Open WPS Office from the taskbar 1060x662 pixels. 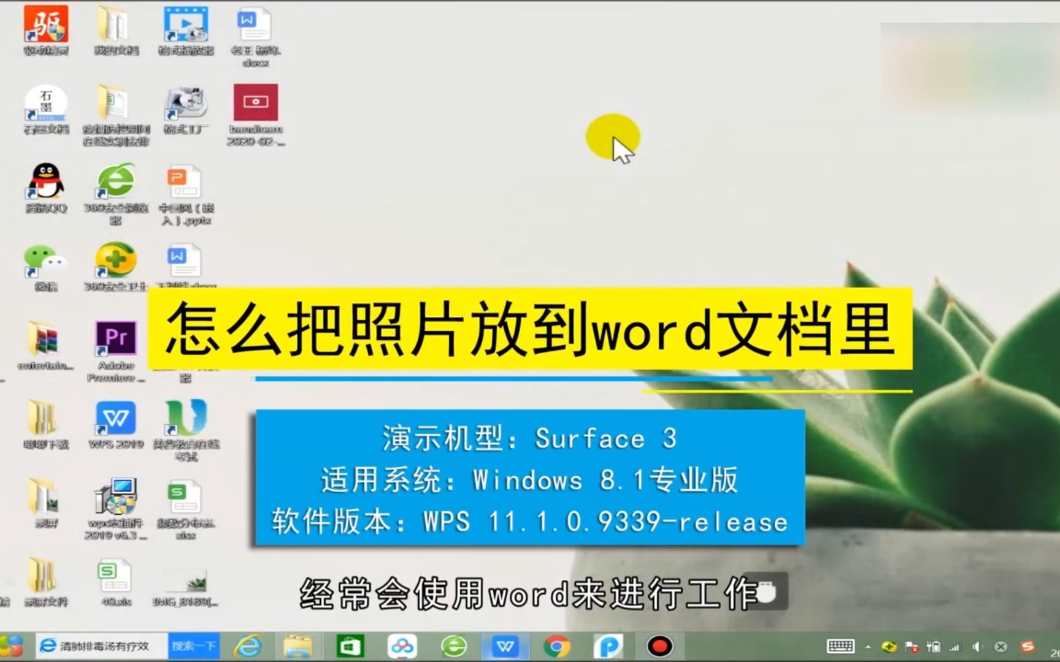point(504,645)
